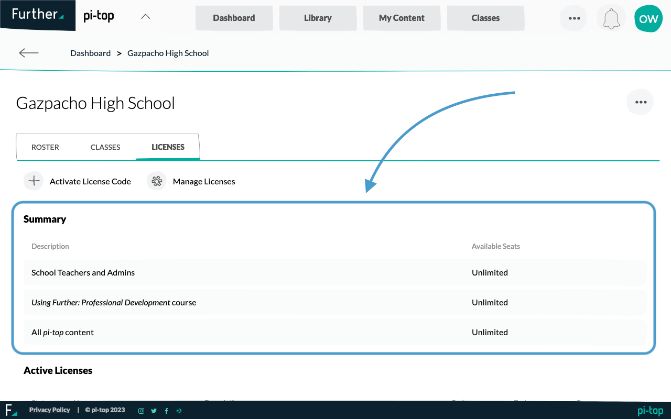
Task: Click Dashboard breadcrumb link
Action: click(x=91, y=53)
